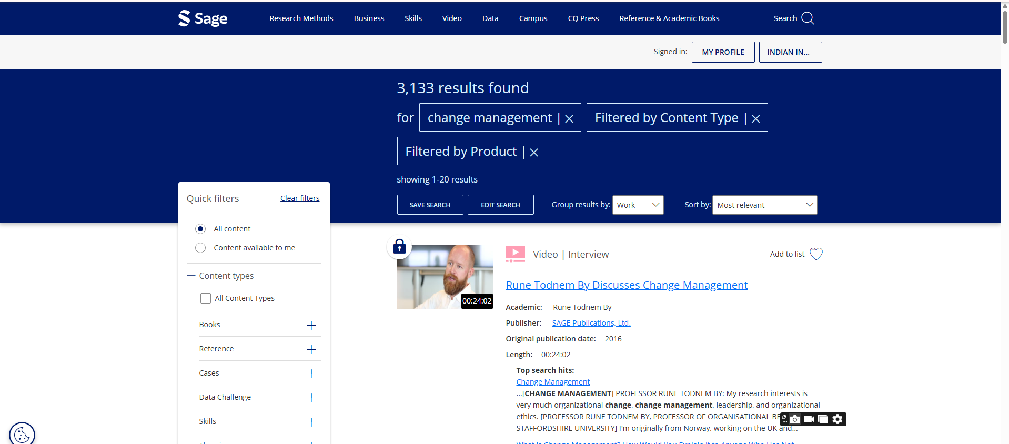Check the All Content Types checkbox
The height and width of the screenshot is (444, 1009).
click(206, 298)
